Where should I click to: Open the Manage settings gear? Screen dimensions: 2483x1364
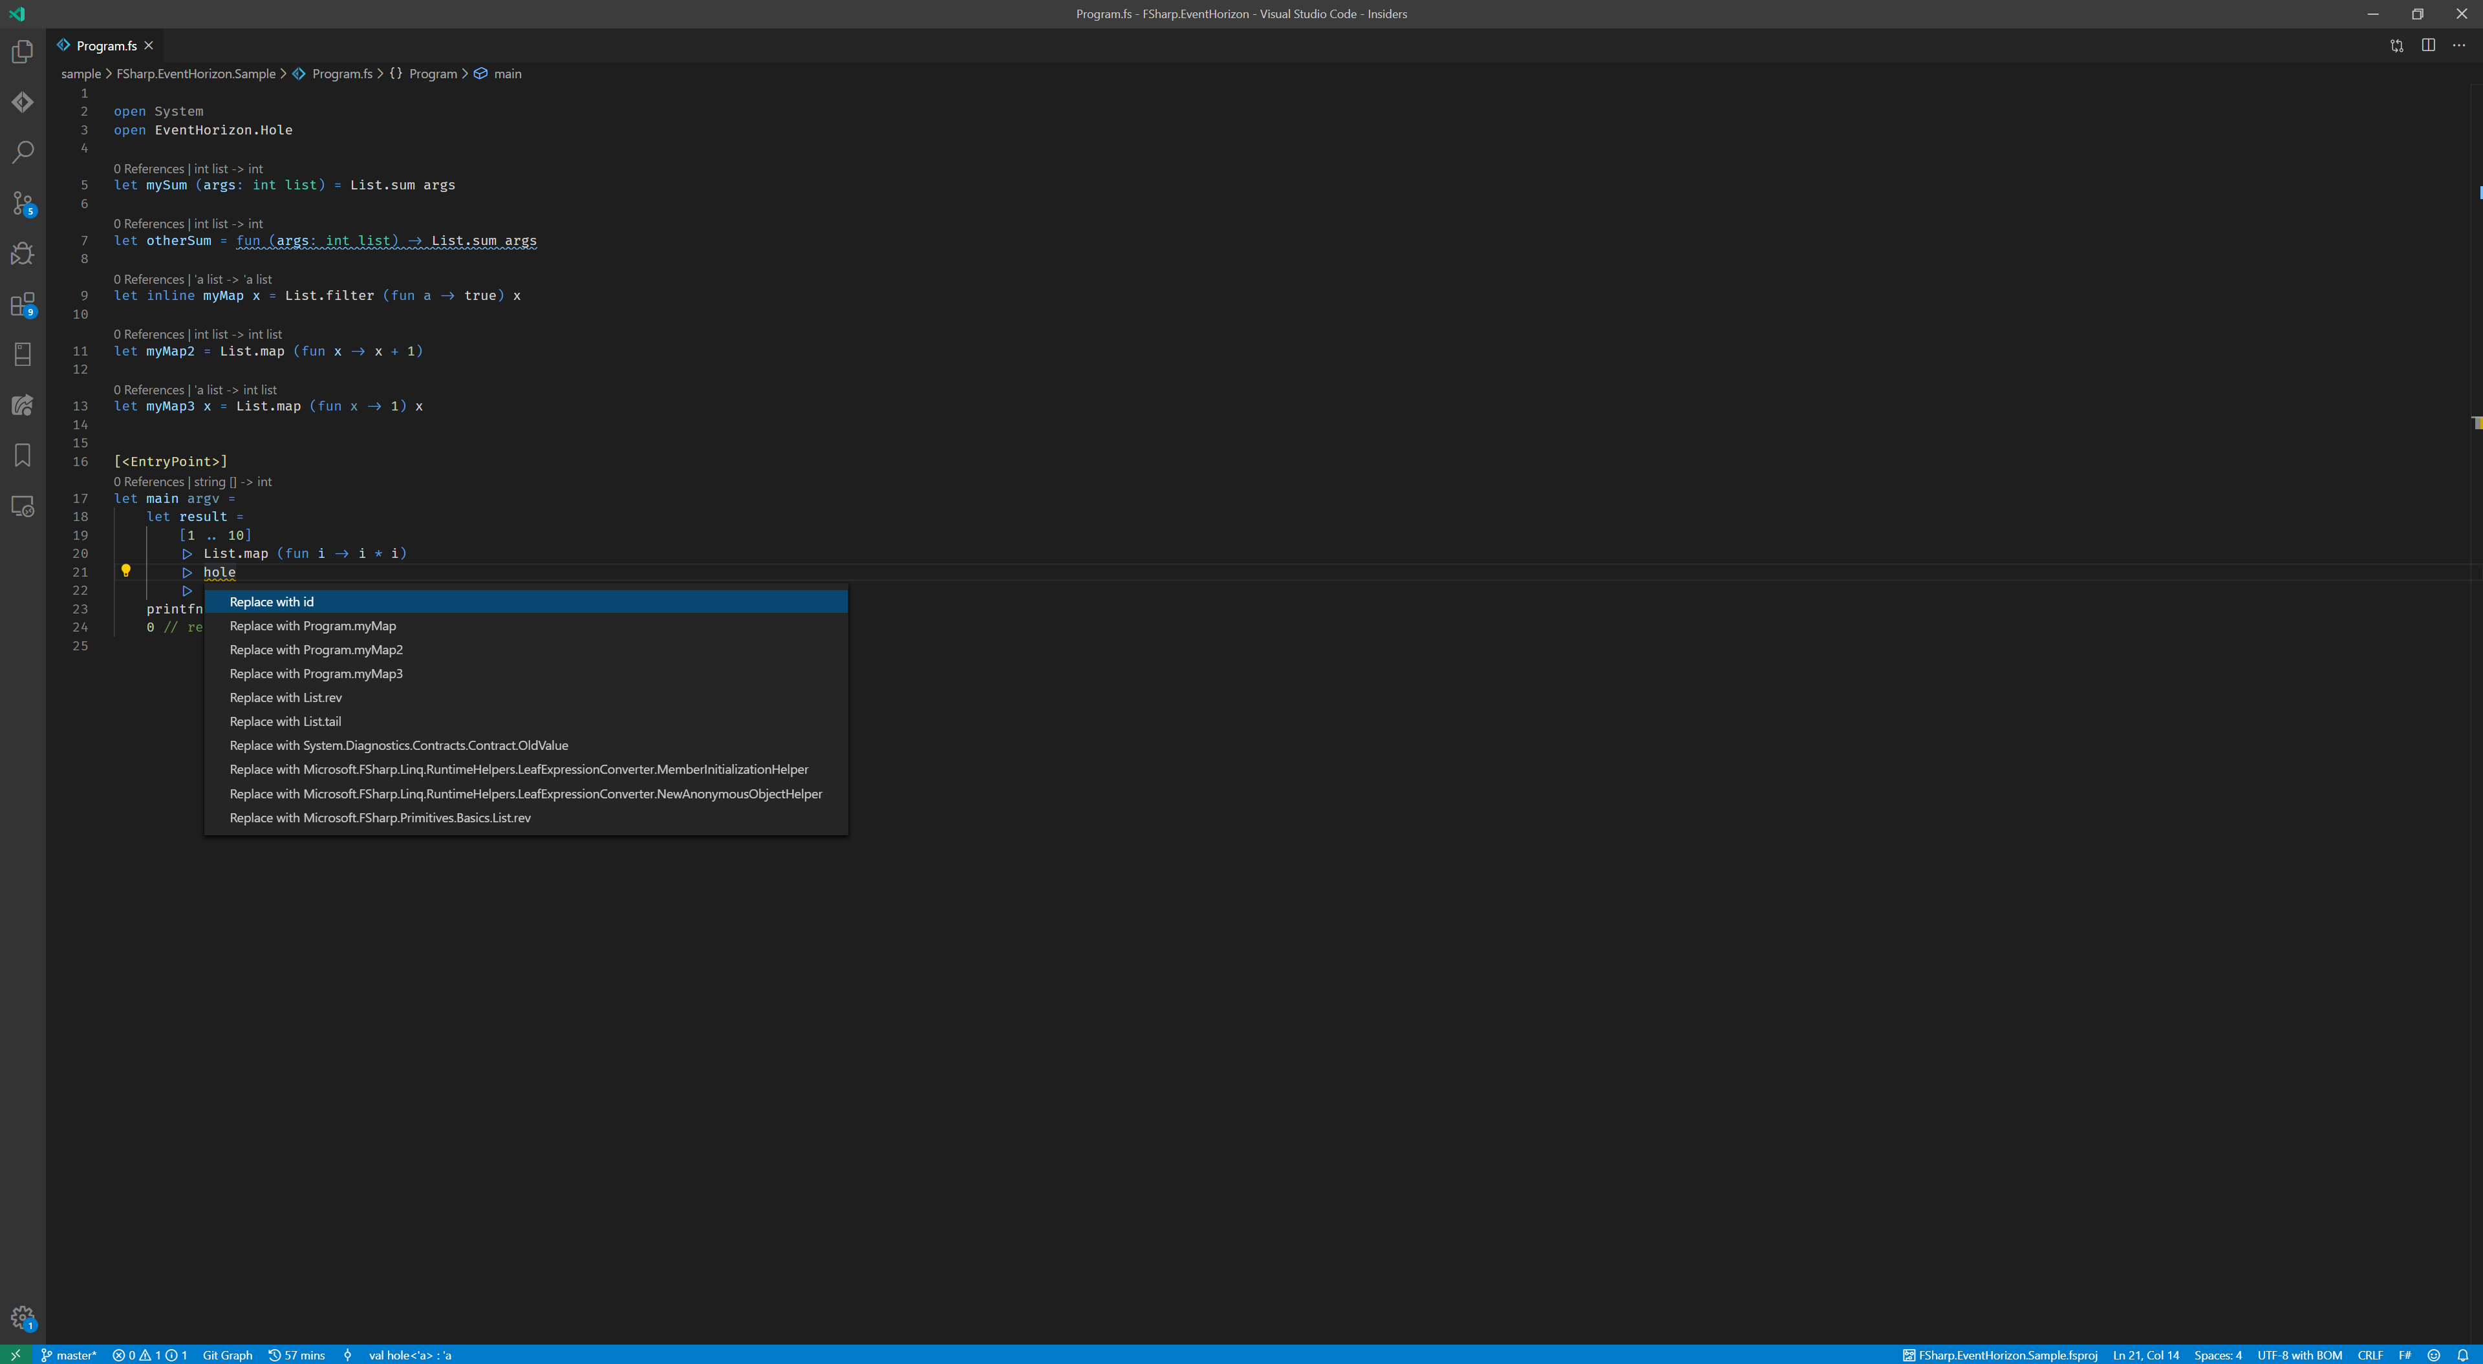[22, 1317]
